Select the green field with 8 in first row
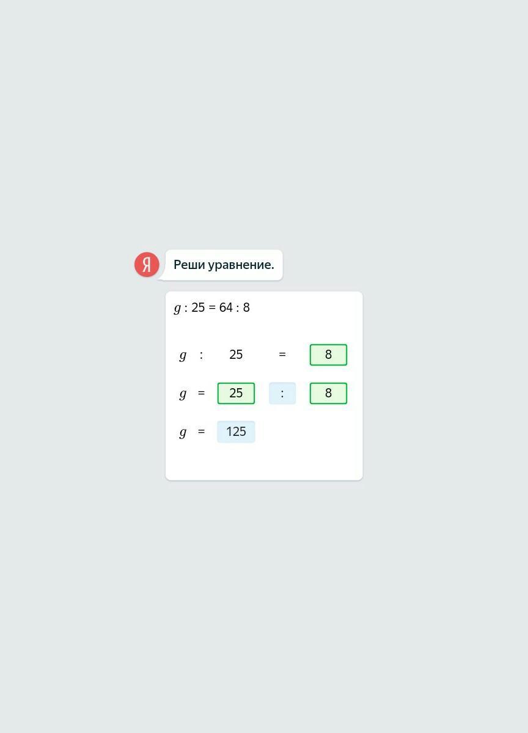This screenshot has width=528, height=733. tap(329, 355)
